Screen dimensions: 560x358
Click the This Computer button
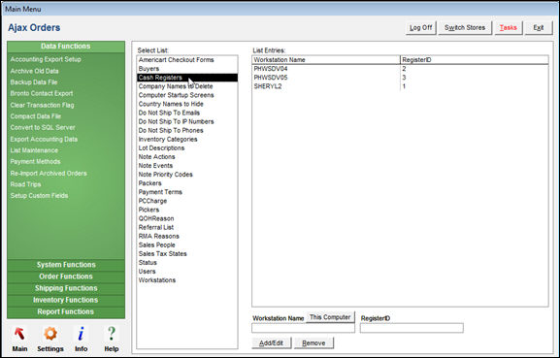[330, 317]
